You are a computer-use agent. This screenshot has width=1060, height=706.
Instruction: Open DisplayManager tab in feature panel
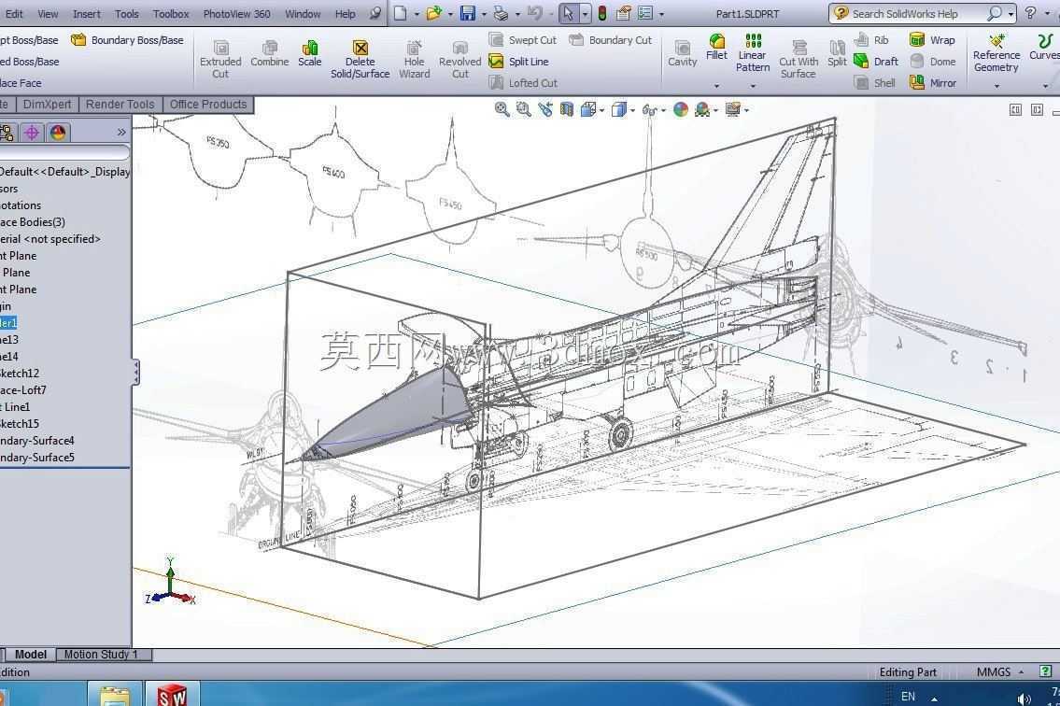58,133
